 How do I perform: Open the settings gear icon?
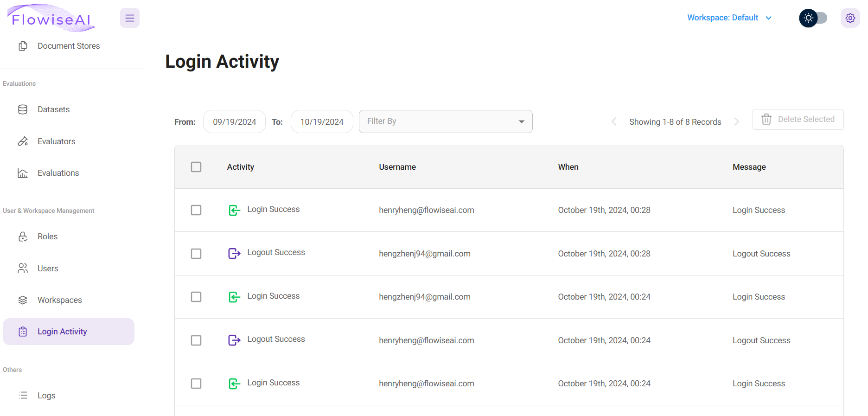(x=850, y=18)
